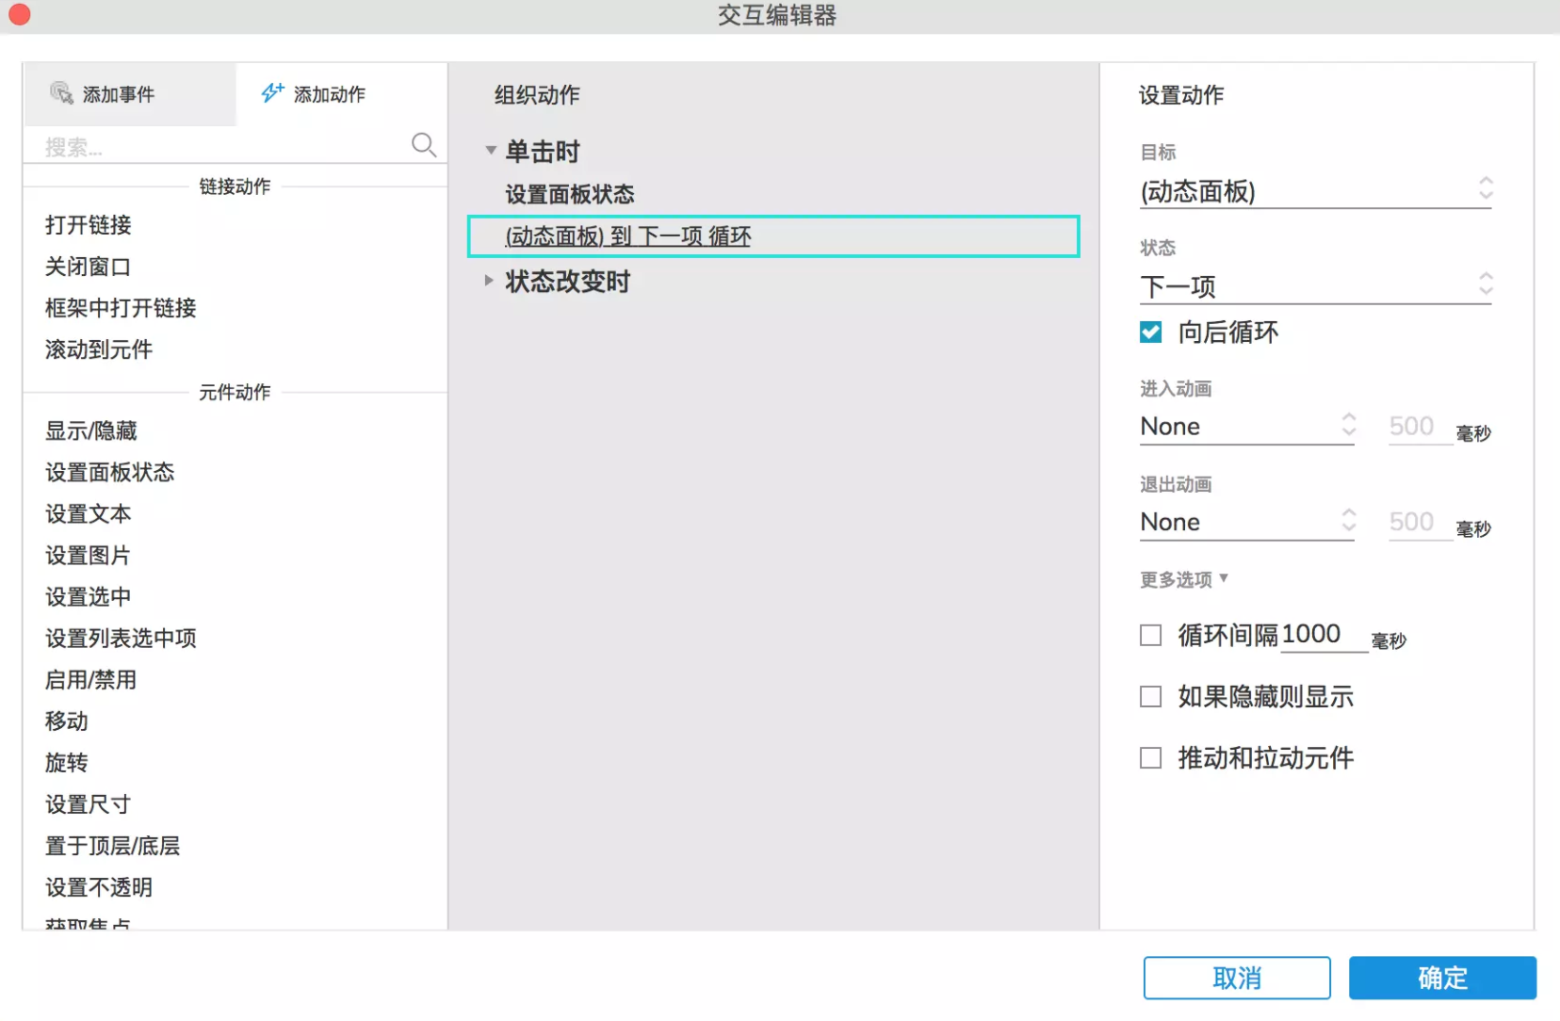Click the 取消 button

pyautogui.click(x=1237, y=978)
